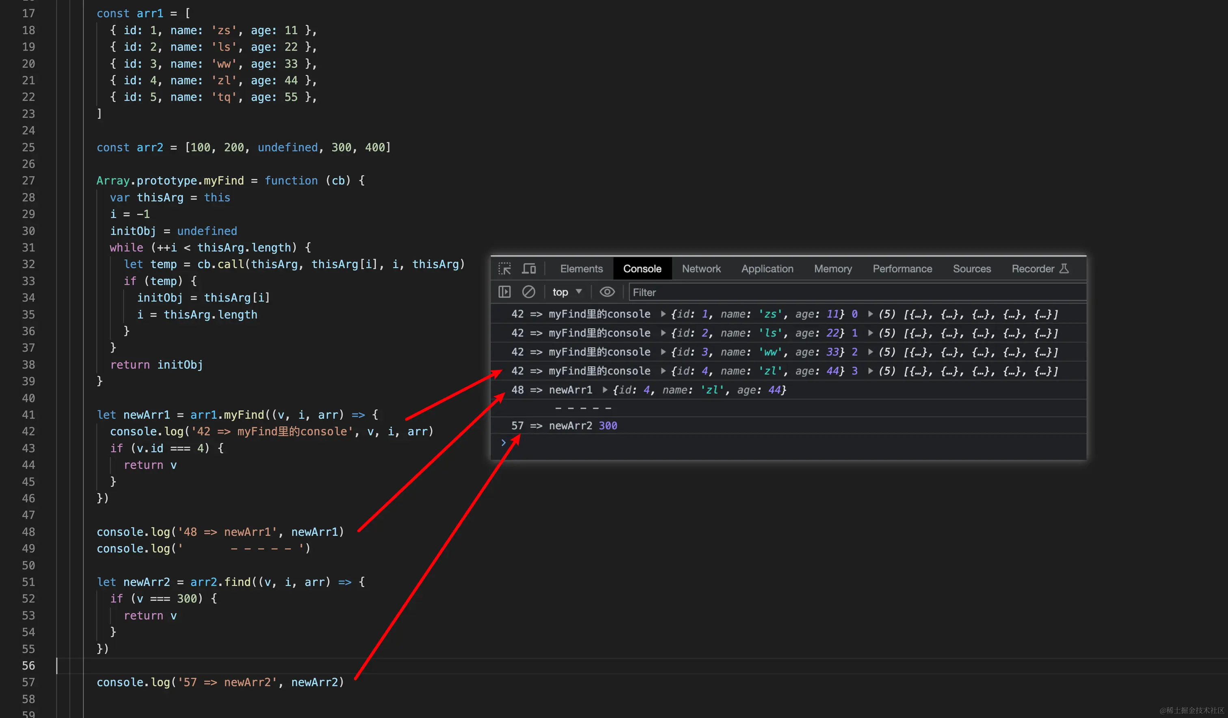Activate the inspect element picker icon
The image size is (1228, 718).
point(504,269)
